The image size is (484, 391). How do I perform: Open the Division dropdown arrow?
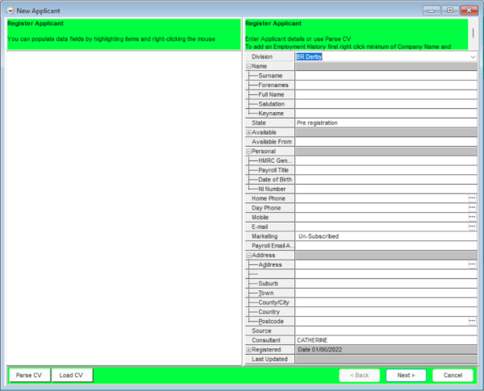473,56
